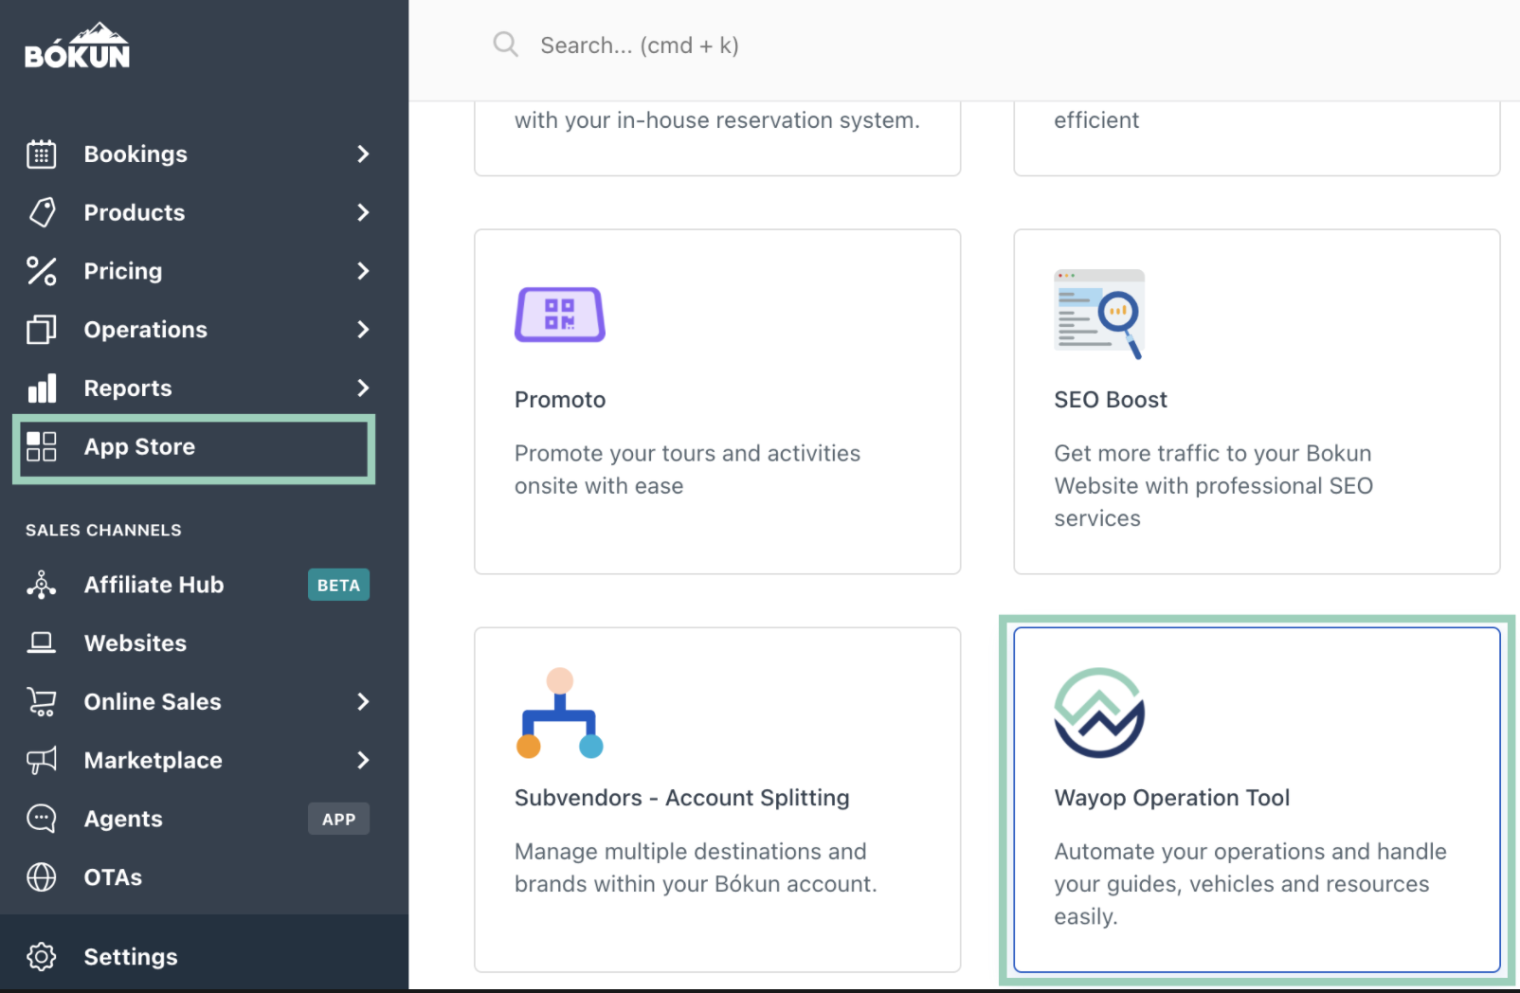This screenshot has height=993, width=1520.
Task: Click Promoto description about onsite promotion
Action: click(x=688, y=469)
